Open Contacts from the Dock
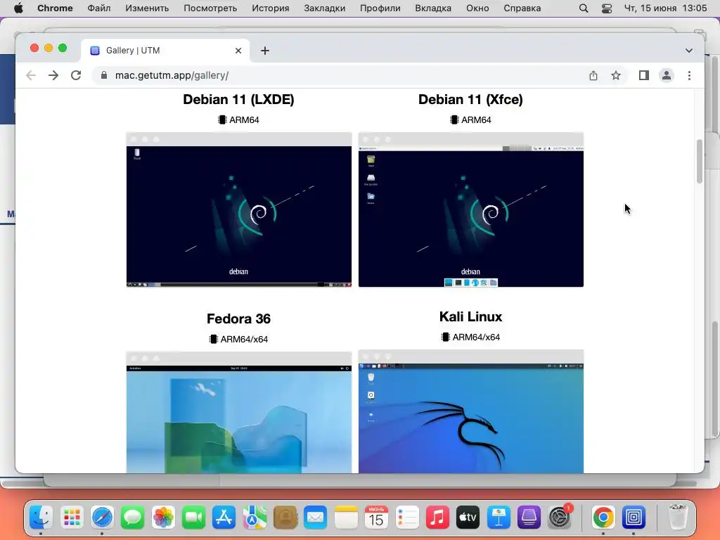720x540 pixels. pos(285,518)
